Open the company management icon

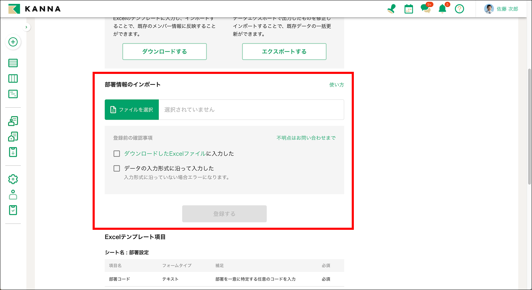click(13, 136)
